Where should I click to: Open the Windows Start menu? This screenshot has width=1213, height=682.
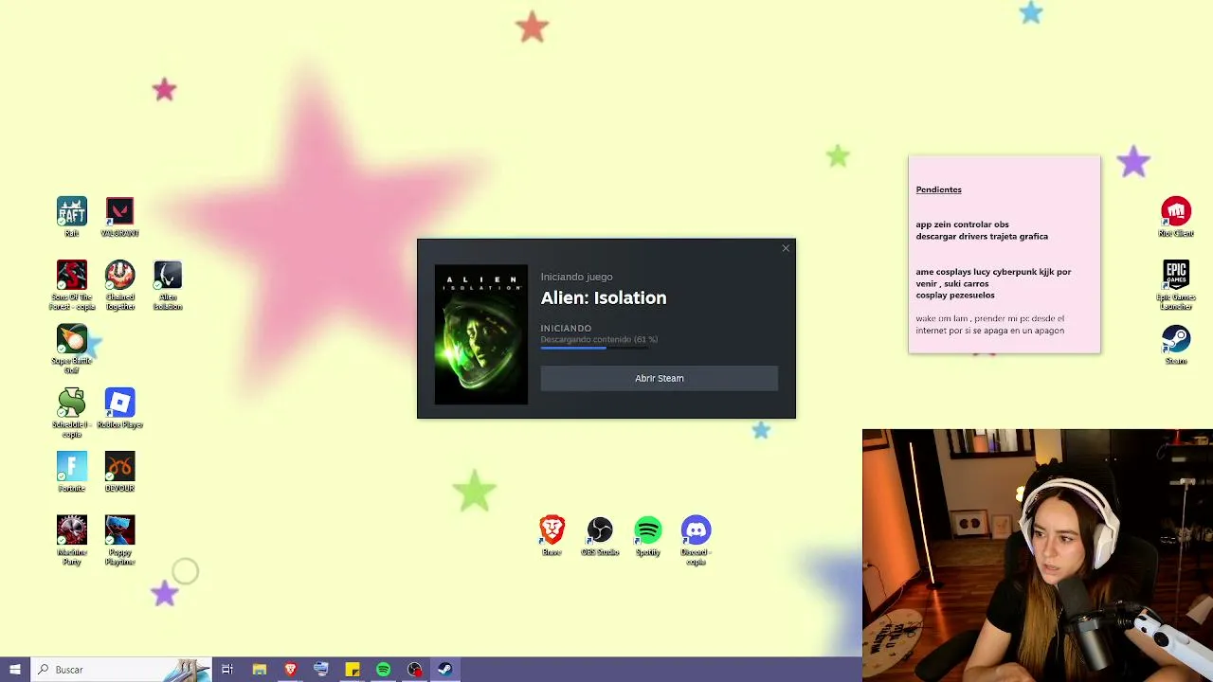coord(15,670)
